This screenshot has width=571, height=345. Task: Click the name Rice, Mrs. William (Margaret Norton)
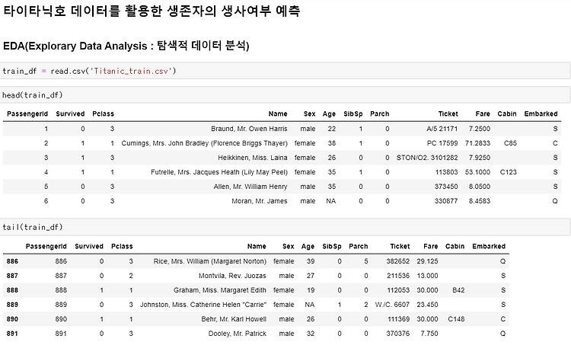click(x=210, y=261)
